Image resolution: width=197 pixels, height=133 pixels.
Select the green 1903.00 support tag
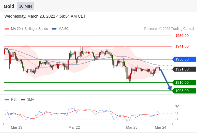[184, 91]
